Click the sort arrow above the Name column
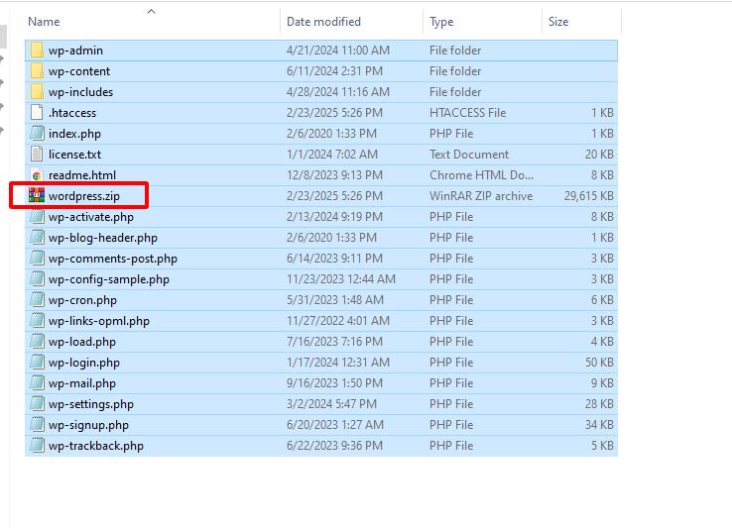The width and height of the screenshot is (732, 528). coord(151,12)
